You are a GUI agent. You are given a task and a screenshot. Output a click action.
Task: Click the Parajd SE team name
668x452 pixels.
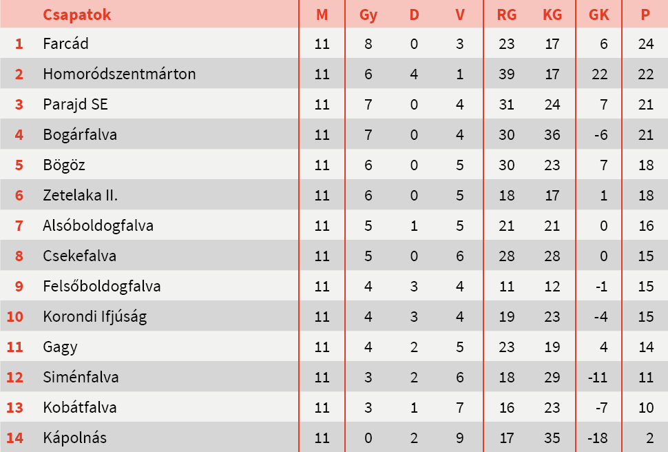[75, 104]
